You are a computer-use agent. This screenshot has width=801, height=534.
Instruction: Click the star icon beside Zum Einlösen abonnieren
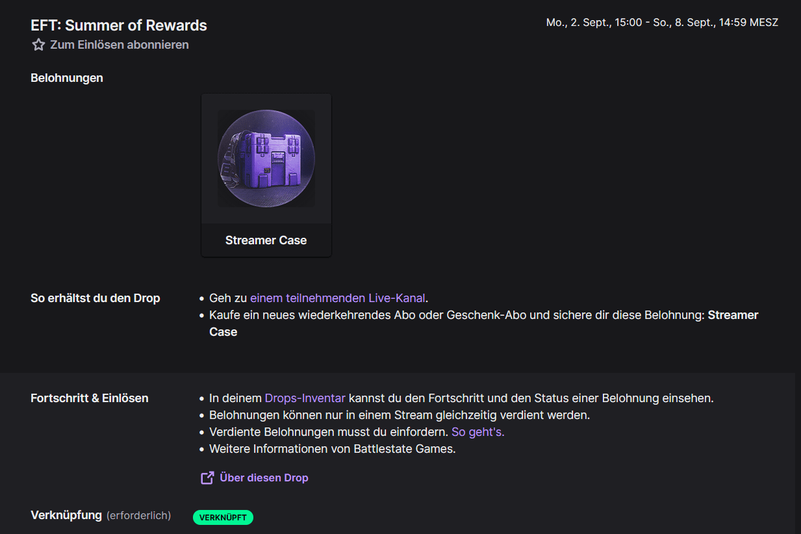38,45
